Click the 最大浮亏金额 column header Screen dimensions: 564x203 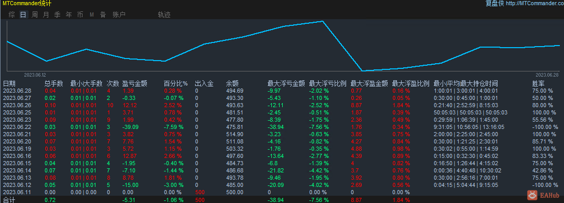coord(286,83)
